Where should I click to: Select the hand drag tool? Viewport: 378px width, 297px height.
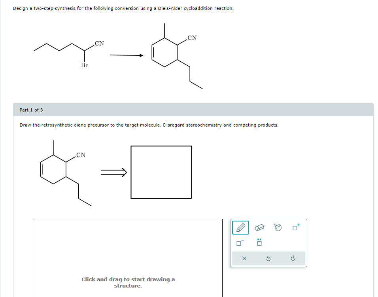[x=278, y=227]
